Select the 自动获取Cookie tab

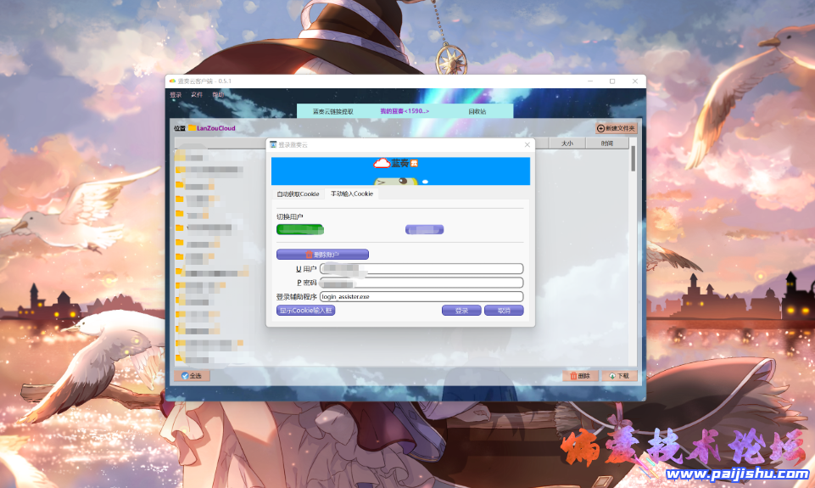click(x=298, y=194)
